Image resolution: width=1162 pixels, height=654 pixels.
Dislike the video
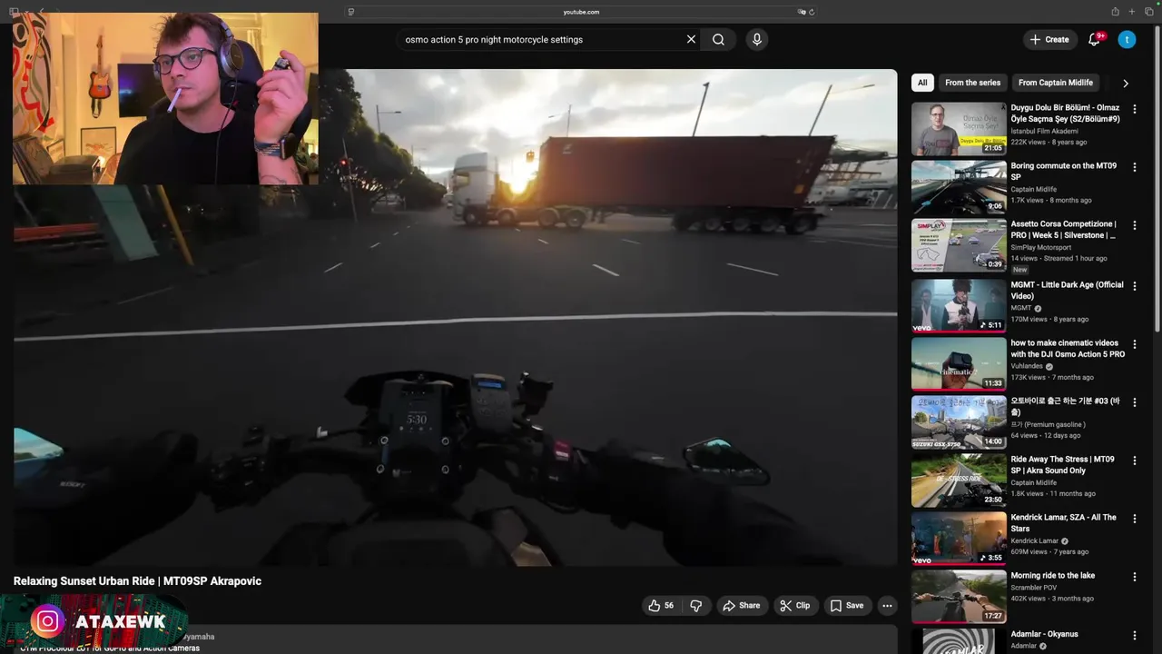696,606
